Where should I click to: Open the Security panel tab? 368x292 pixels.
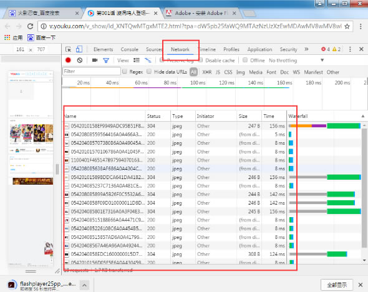pyautogui.click(x=288, y=49)
